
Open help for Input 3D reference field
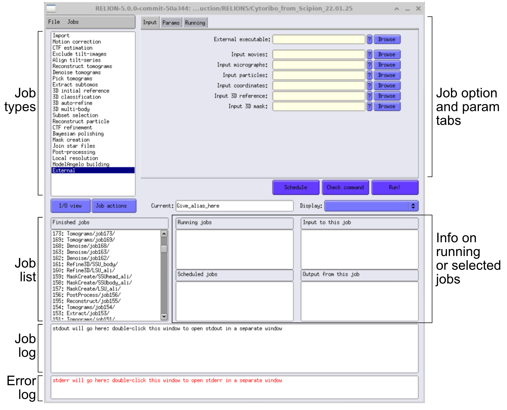point(369,96)
